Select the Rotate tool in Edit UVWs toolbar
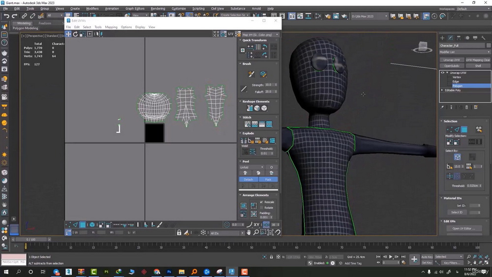The image size is (492, 277). 75,34
